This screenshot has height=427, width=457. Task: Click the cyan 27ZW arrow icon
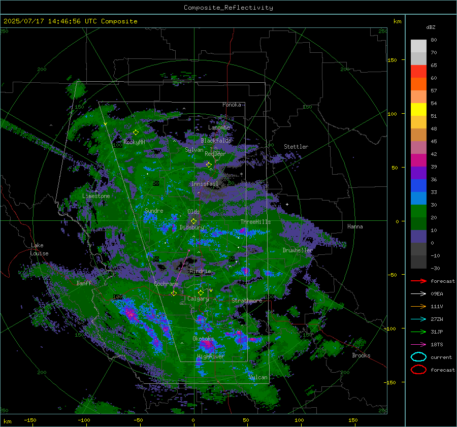[418, 319]
